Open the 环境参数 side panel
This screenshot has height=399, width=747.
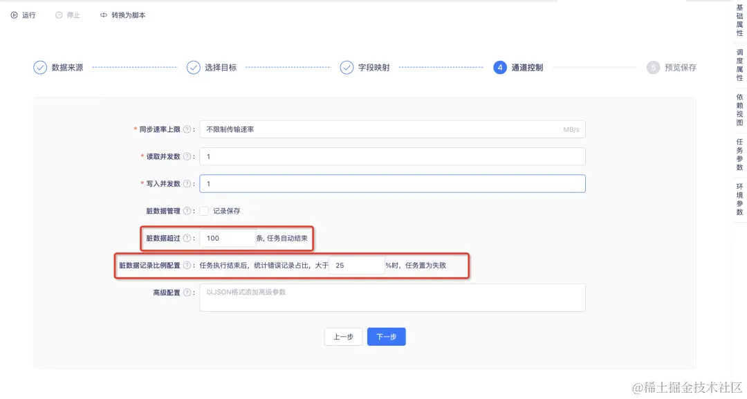coord(739,199)
